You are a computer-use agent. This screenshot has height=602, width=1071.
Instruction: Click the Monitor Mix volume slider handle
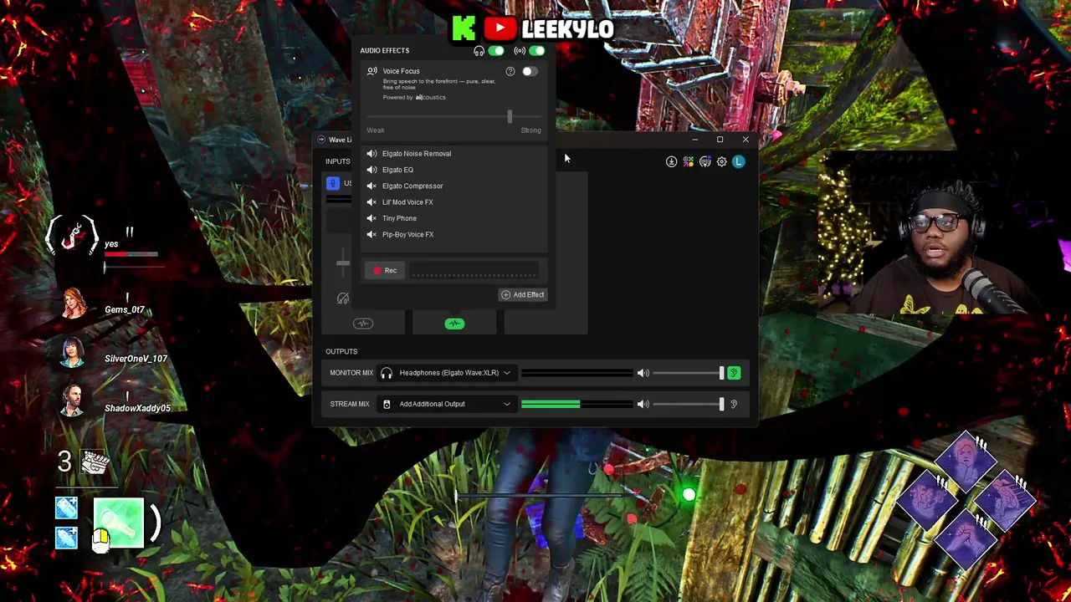coord(721,373)
